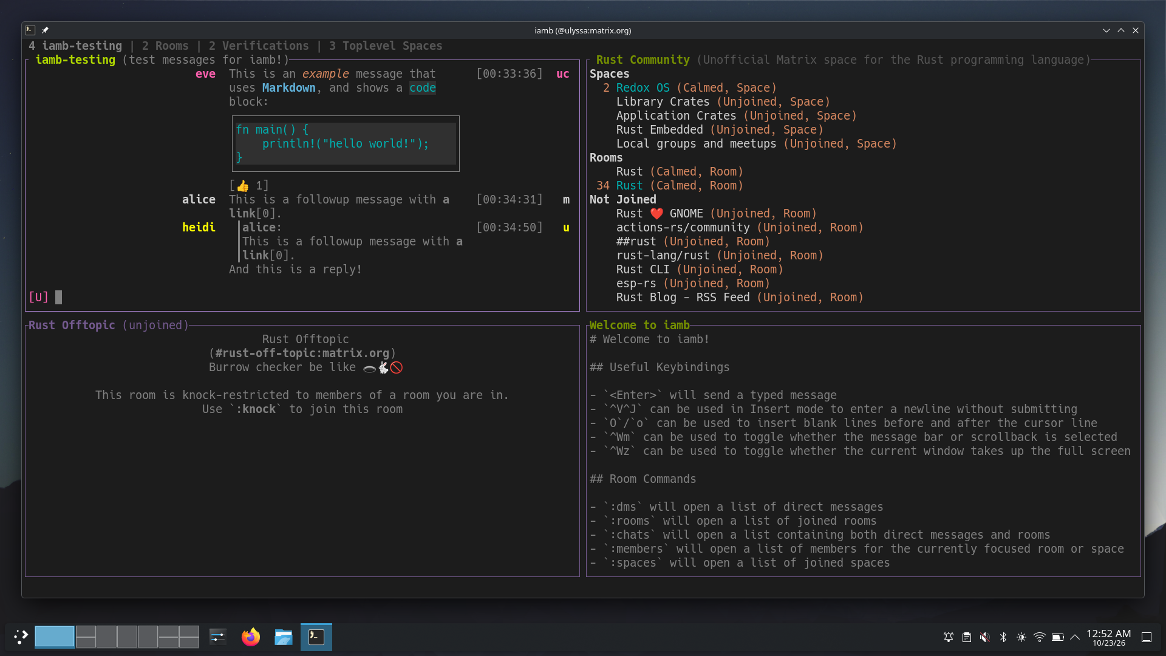Open the clock showing 12:52 AM
1166x656 pixels.
pos(1109,637)
